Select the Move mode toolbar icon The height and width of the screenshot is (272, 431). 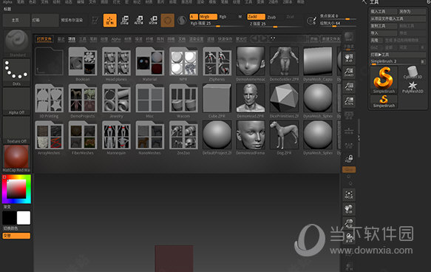[124, 21]
